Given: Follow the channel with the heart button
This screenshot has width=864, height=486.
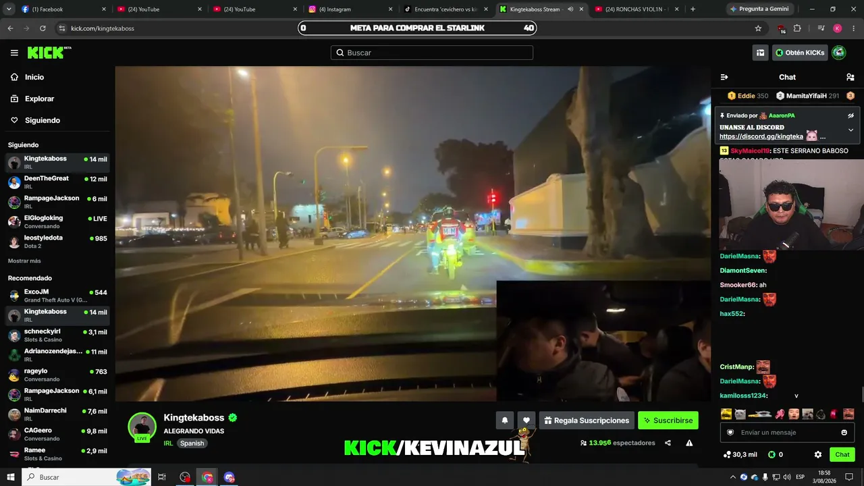Looking at the screenshot, I should point(526,421).
